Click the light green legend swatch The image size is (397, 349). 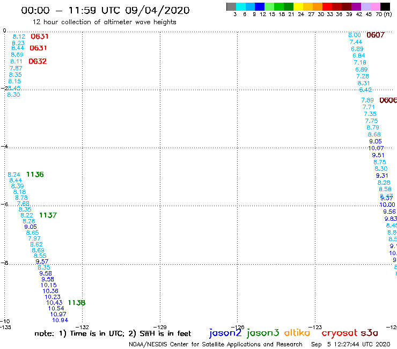click(270, 6)
